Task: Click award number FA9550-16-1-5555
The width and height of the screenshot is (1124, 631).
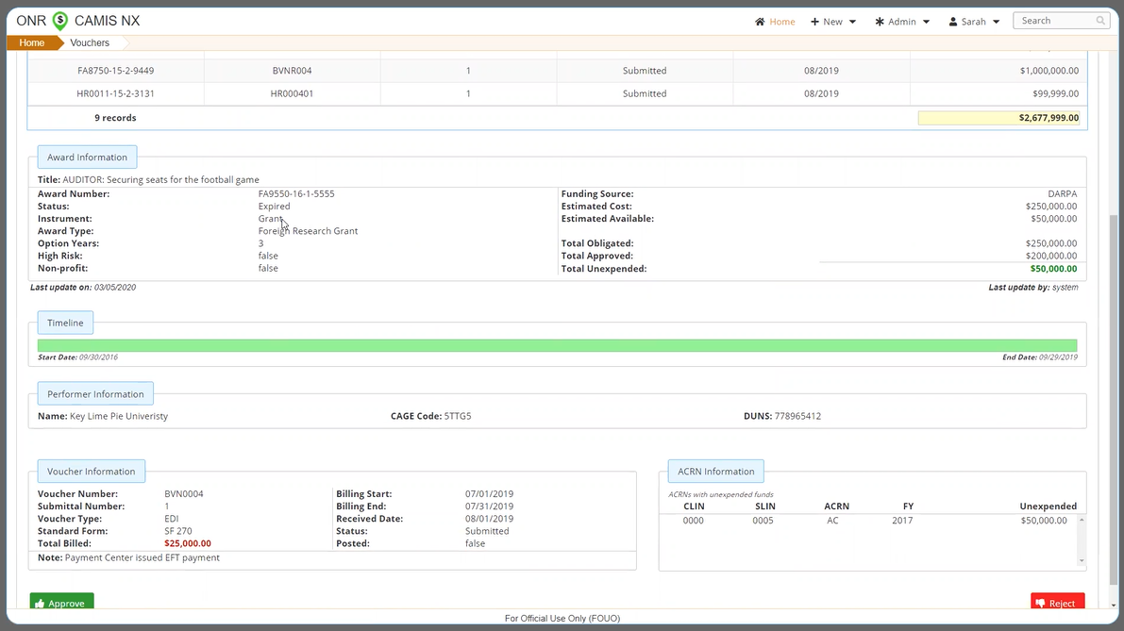Action: [x=296, y=193]
